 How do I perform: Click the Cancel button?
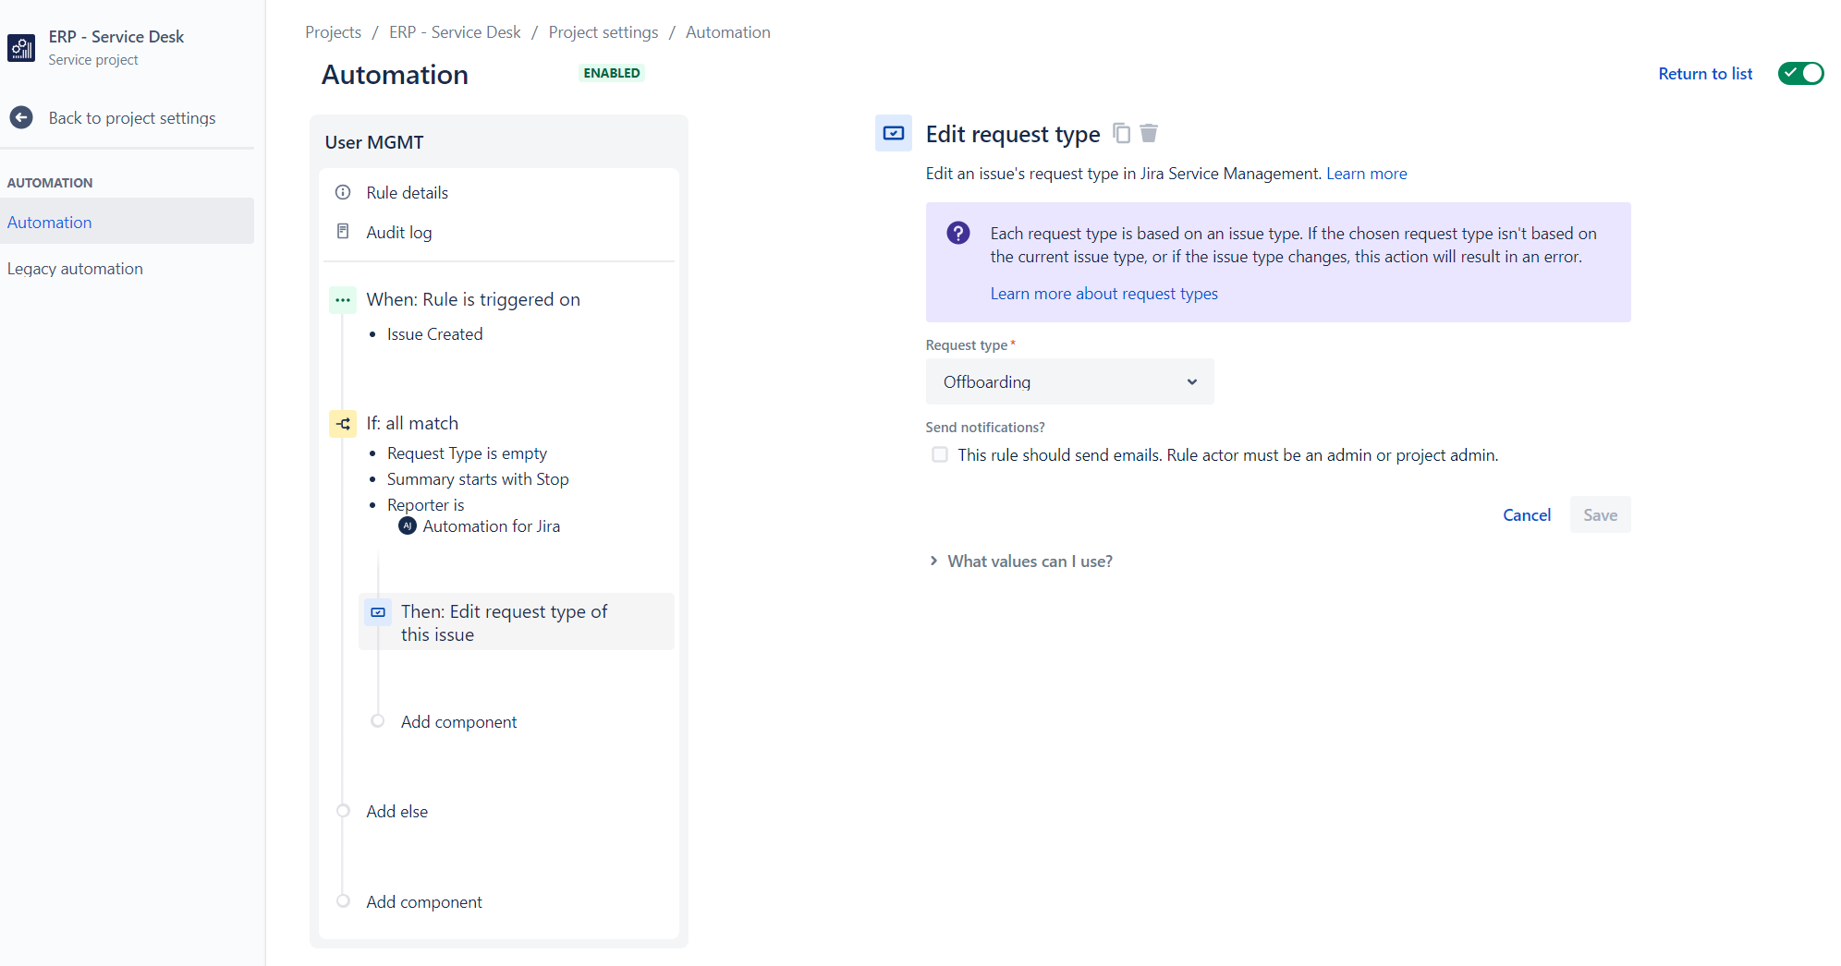1527,515
